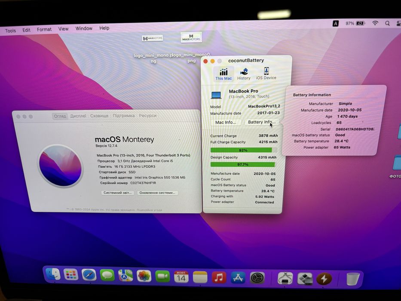Screen dimensions: 401x301
Task: Open the Format menu
Action: coord(44,29)
